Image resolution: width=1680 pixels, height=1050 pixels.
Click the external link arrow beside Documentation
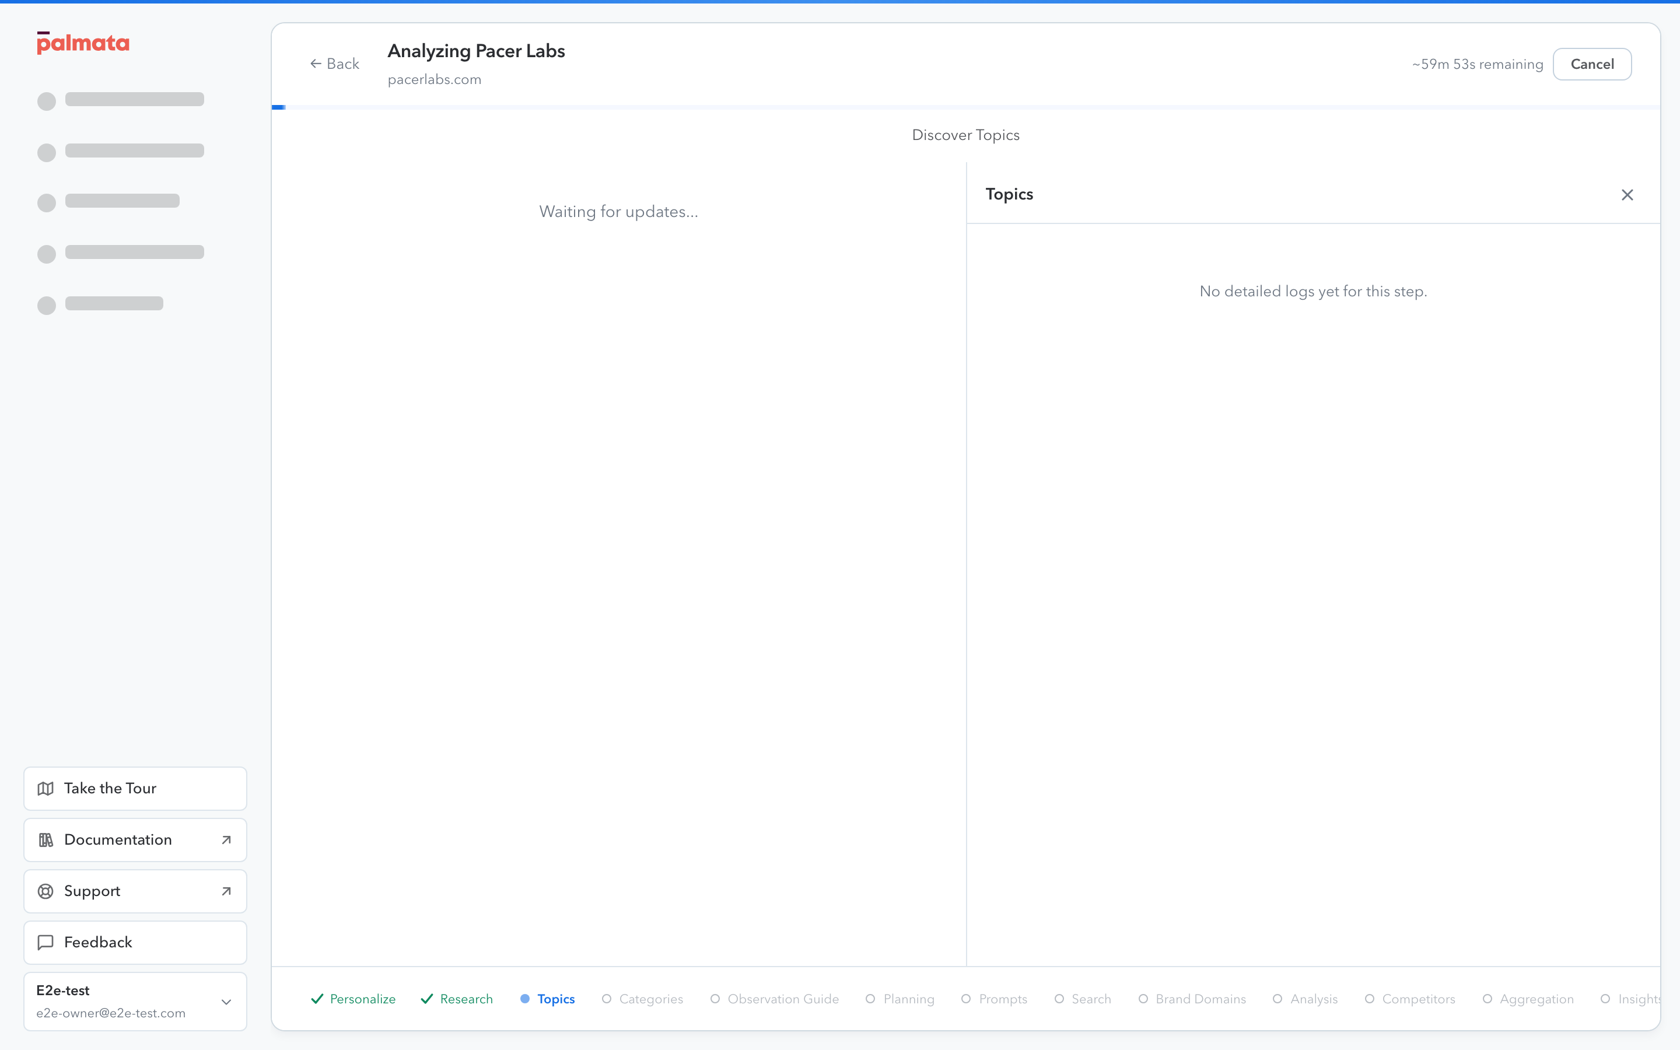(226, 839)
